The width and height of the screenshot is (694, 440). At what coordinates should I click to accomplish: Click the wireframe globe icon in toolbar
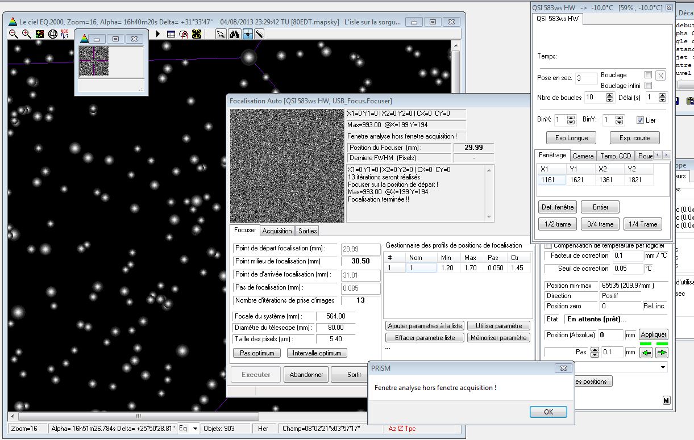coord(53,34)
